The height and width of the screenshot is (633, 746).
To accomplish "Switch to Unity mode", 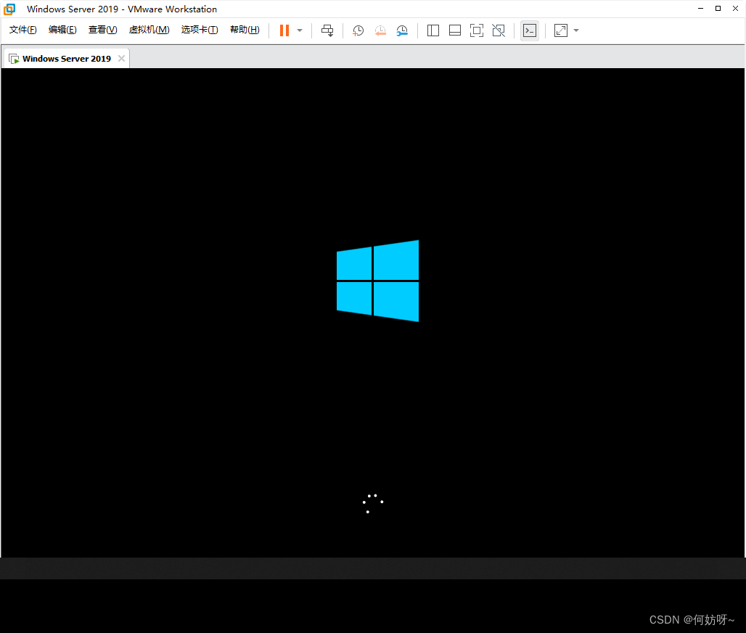I will click(x=499, y=30).
